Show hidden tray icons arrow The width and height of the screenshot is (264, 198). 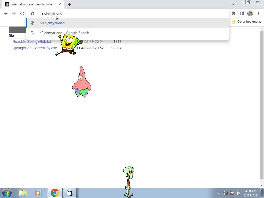point(219,193)
